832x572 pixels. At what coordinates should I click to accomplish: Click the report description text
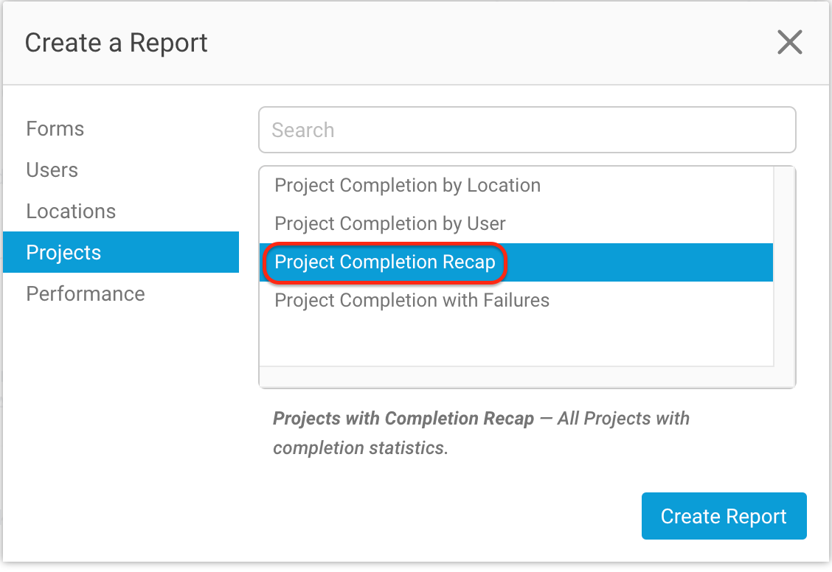[x=481, y=433]
